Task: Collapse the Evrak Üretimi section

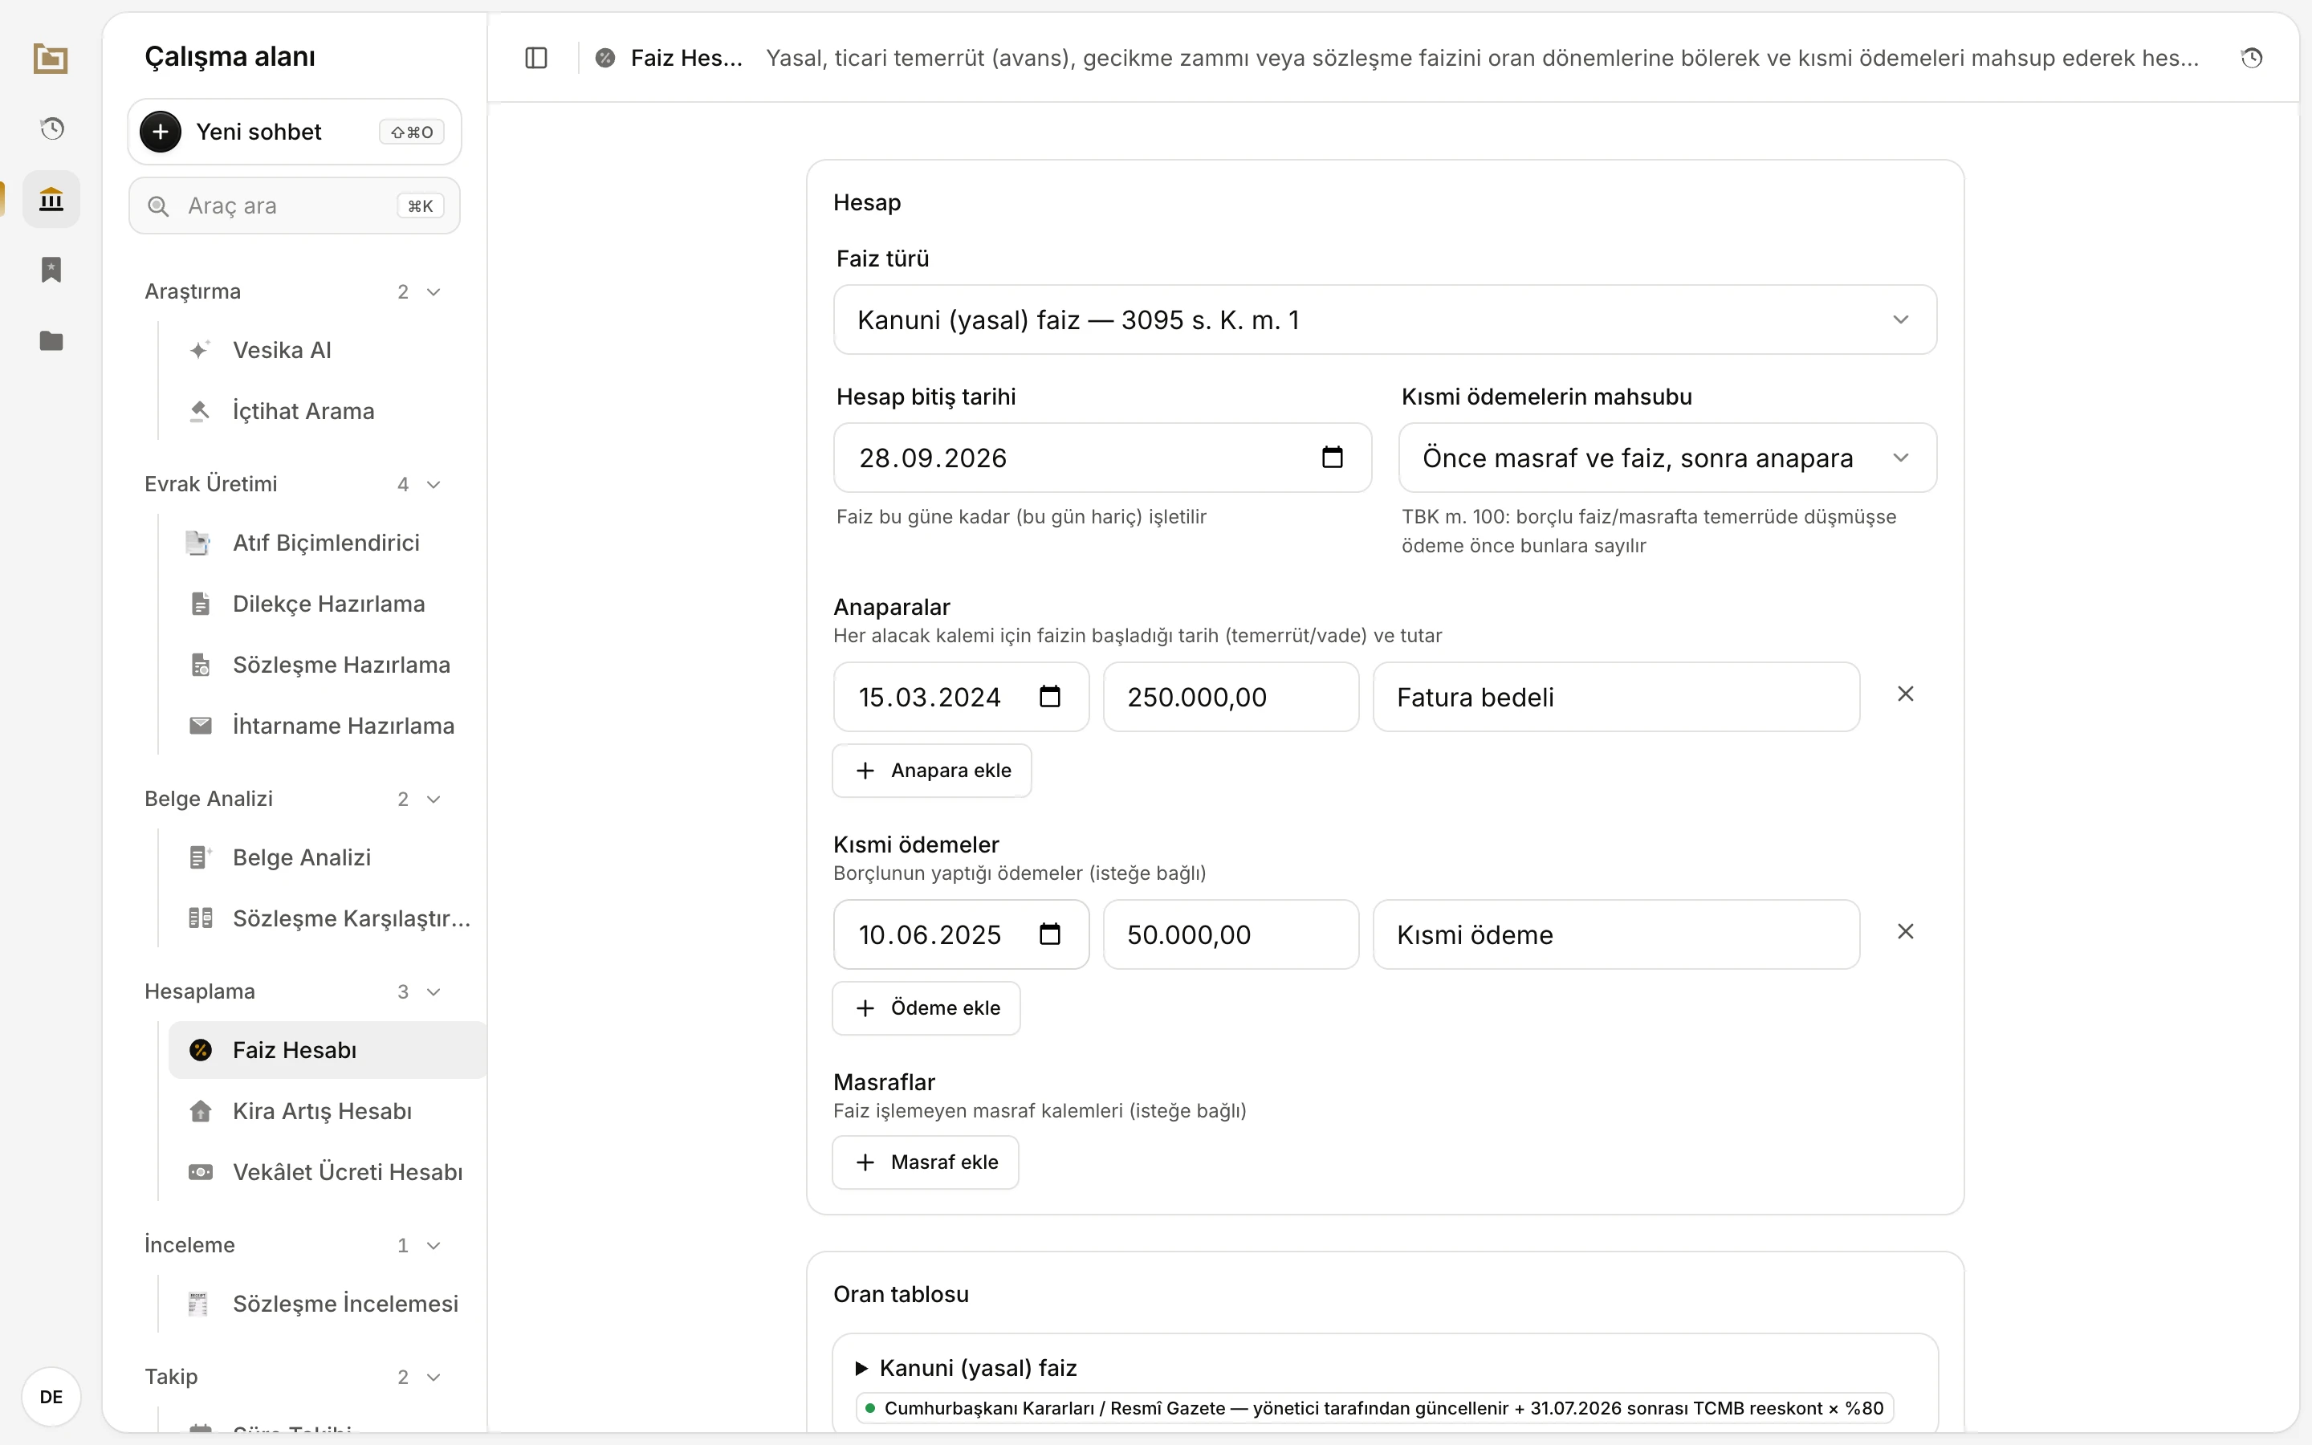Action: pos(433,485)
